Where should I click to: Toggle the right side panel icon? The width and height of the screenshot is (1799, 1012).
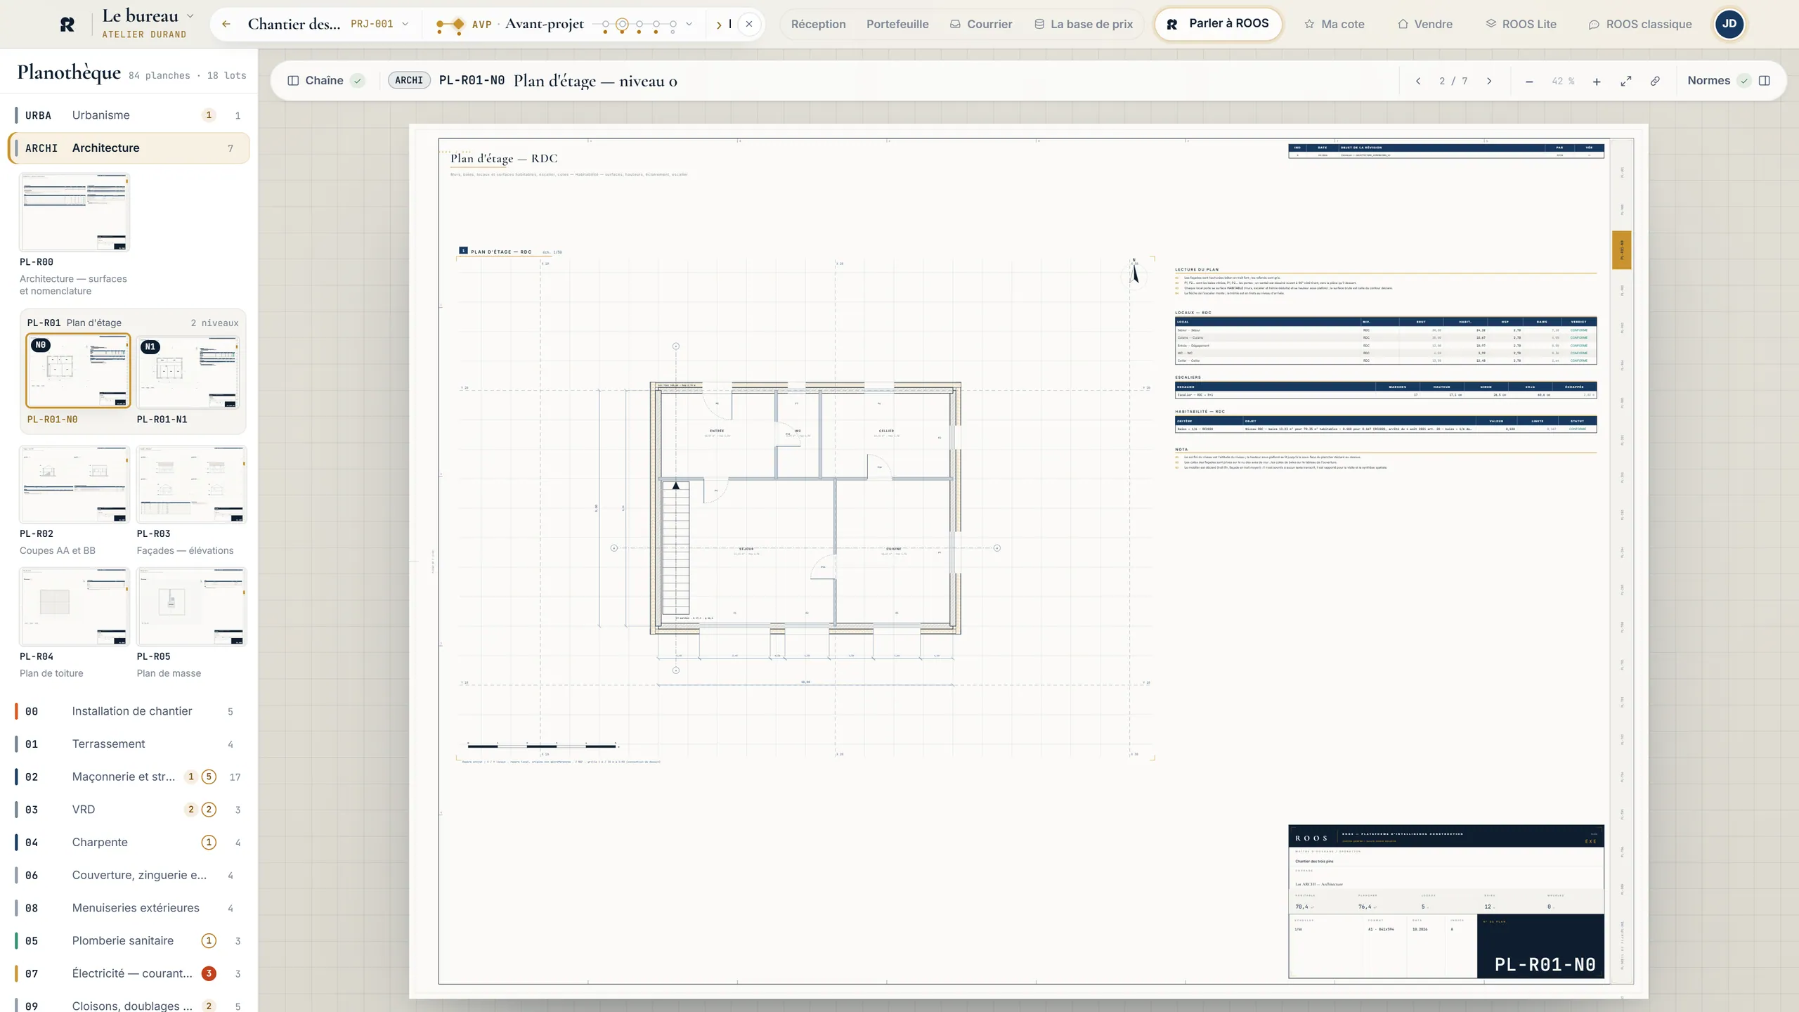point(1765,81)
